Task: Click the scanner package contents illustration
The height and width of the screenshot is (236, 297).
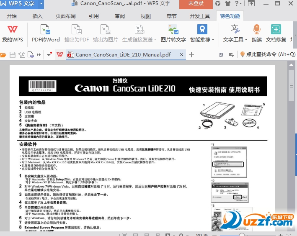Action: click(x=232, y=115)
